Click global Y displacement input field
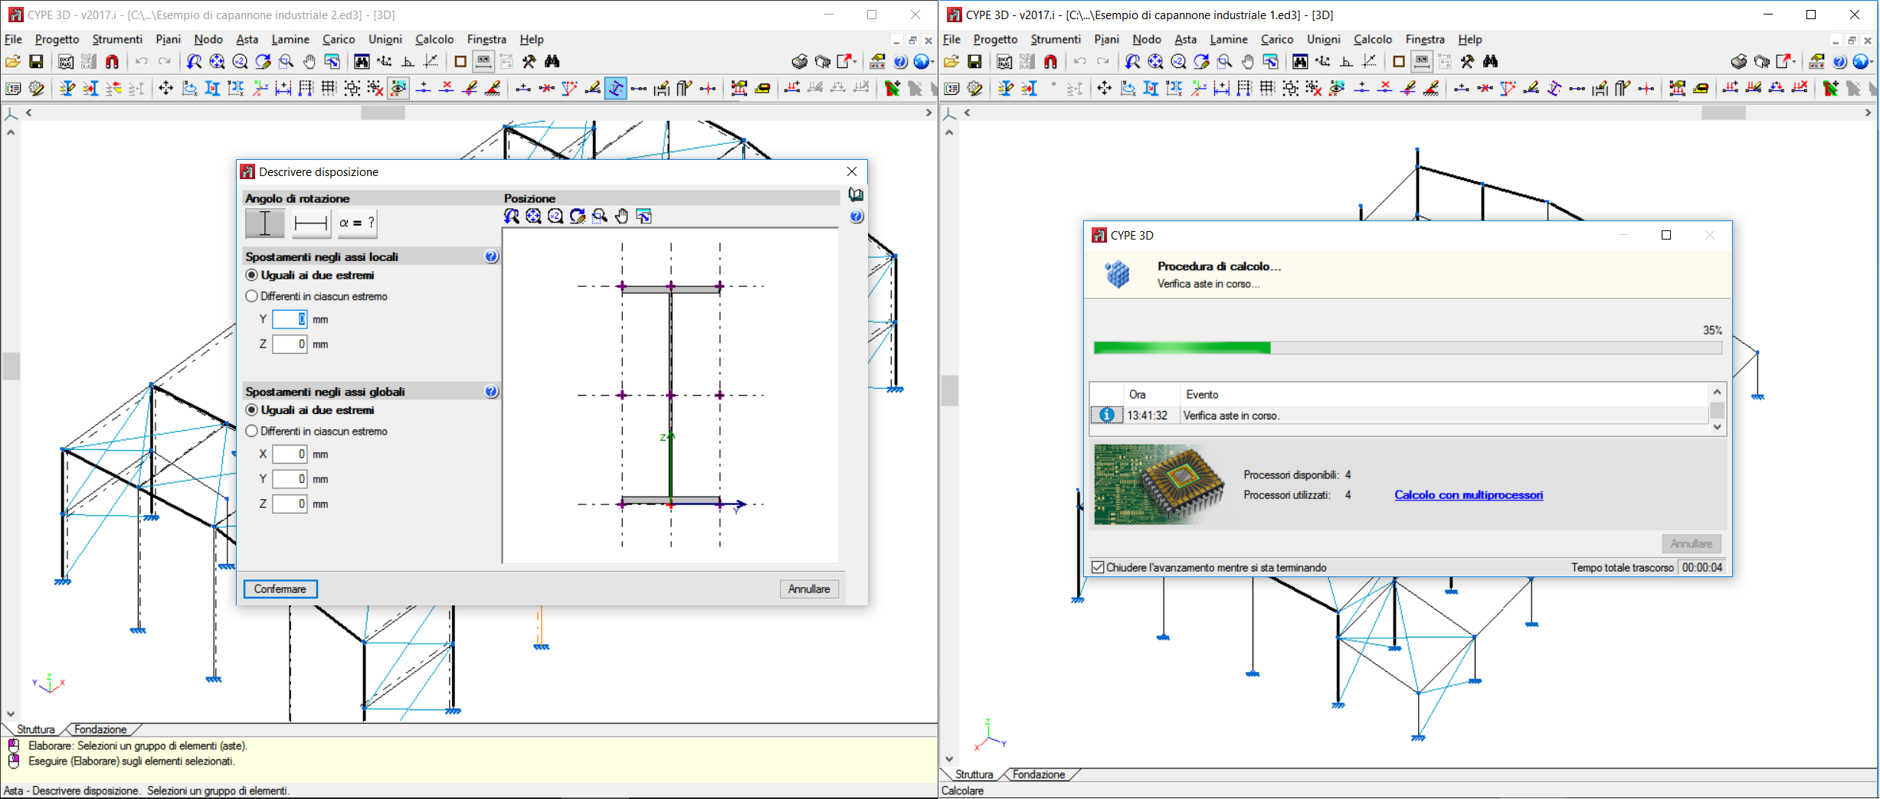This screenshot has width=1880, height=799. [x=290, y=479]
